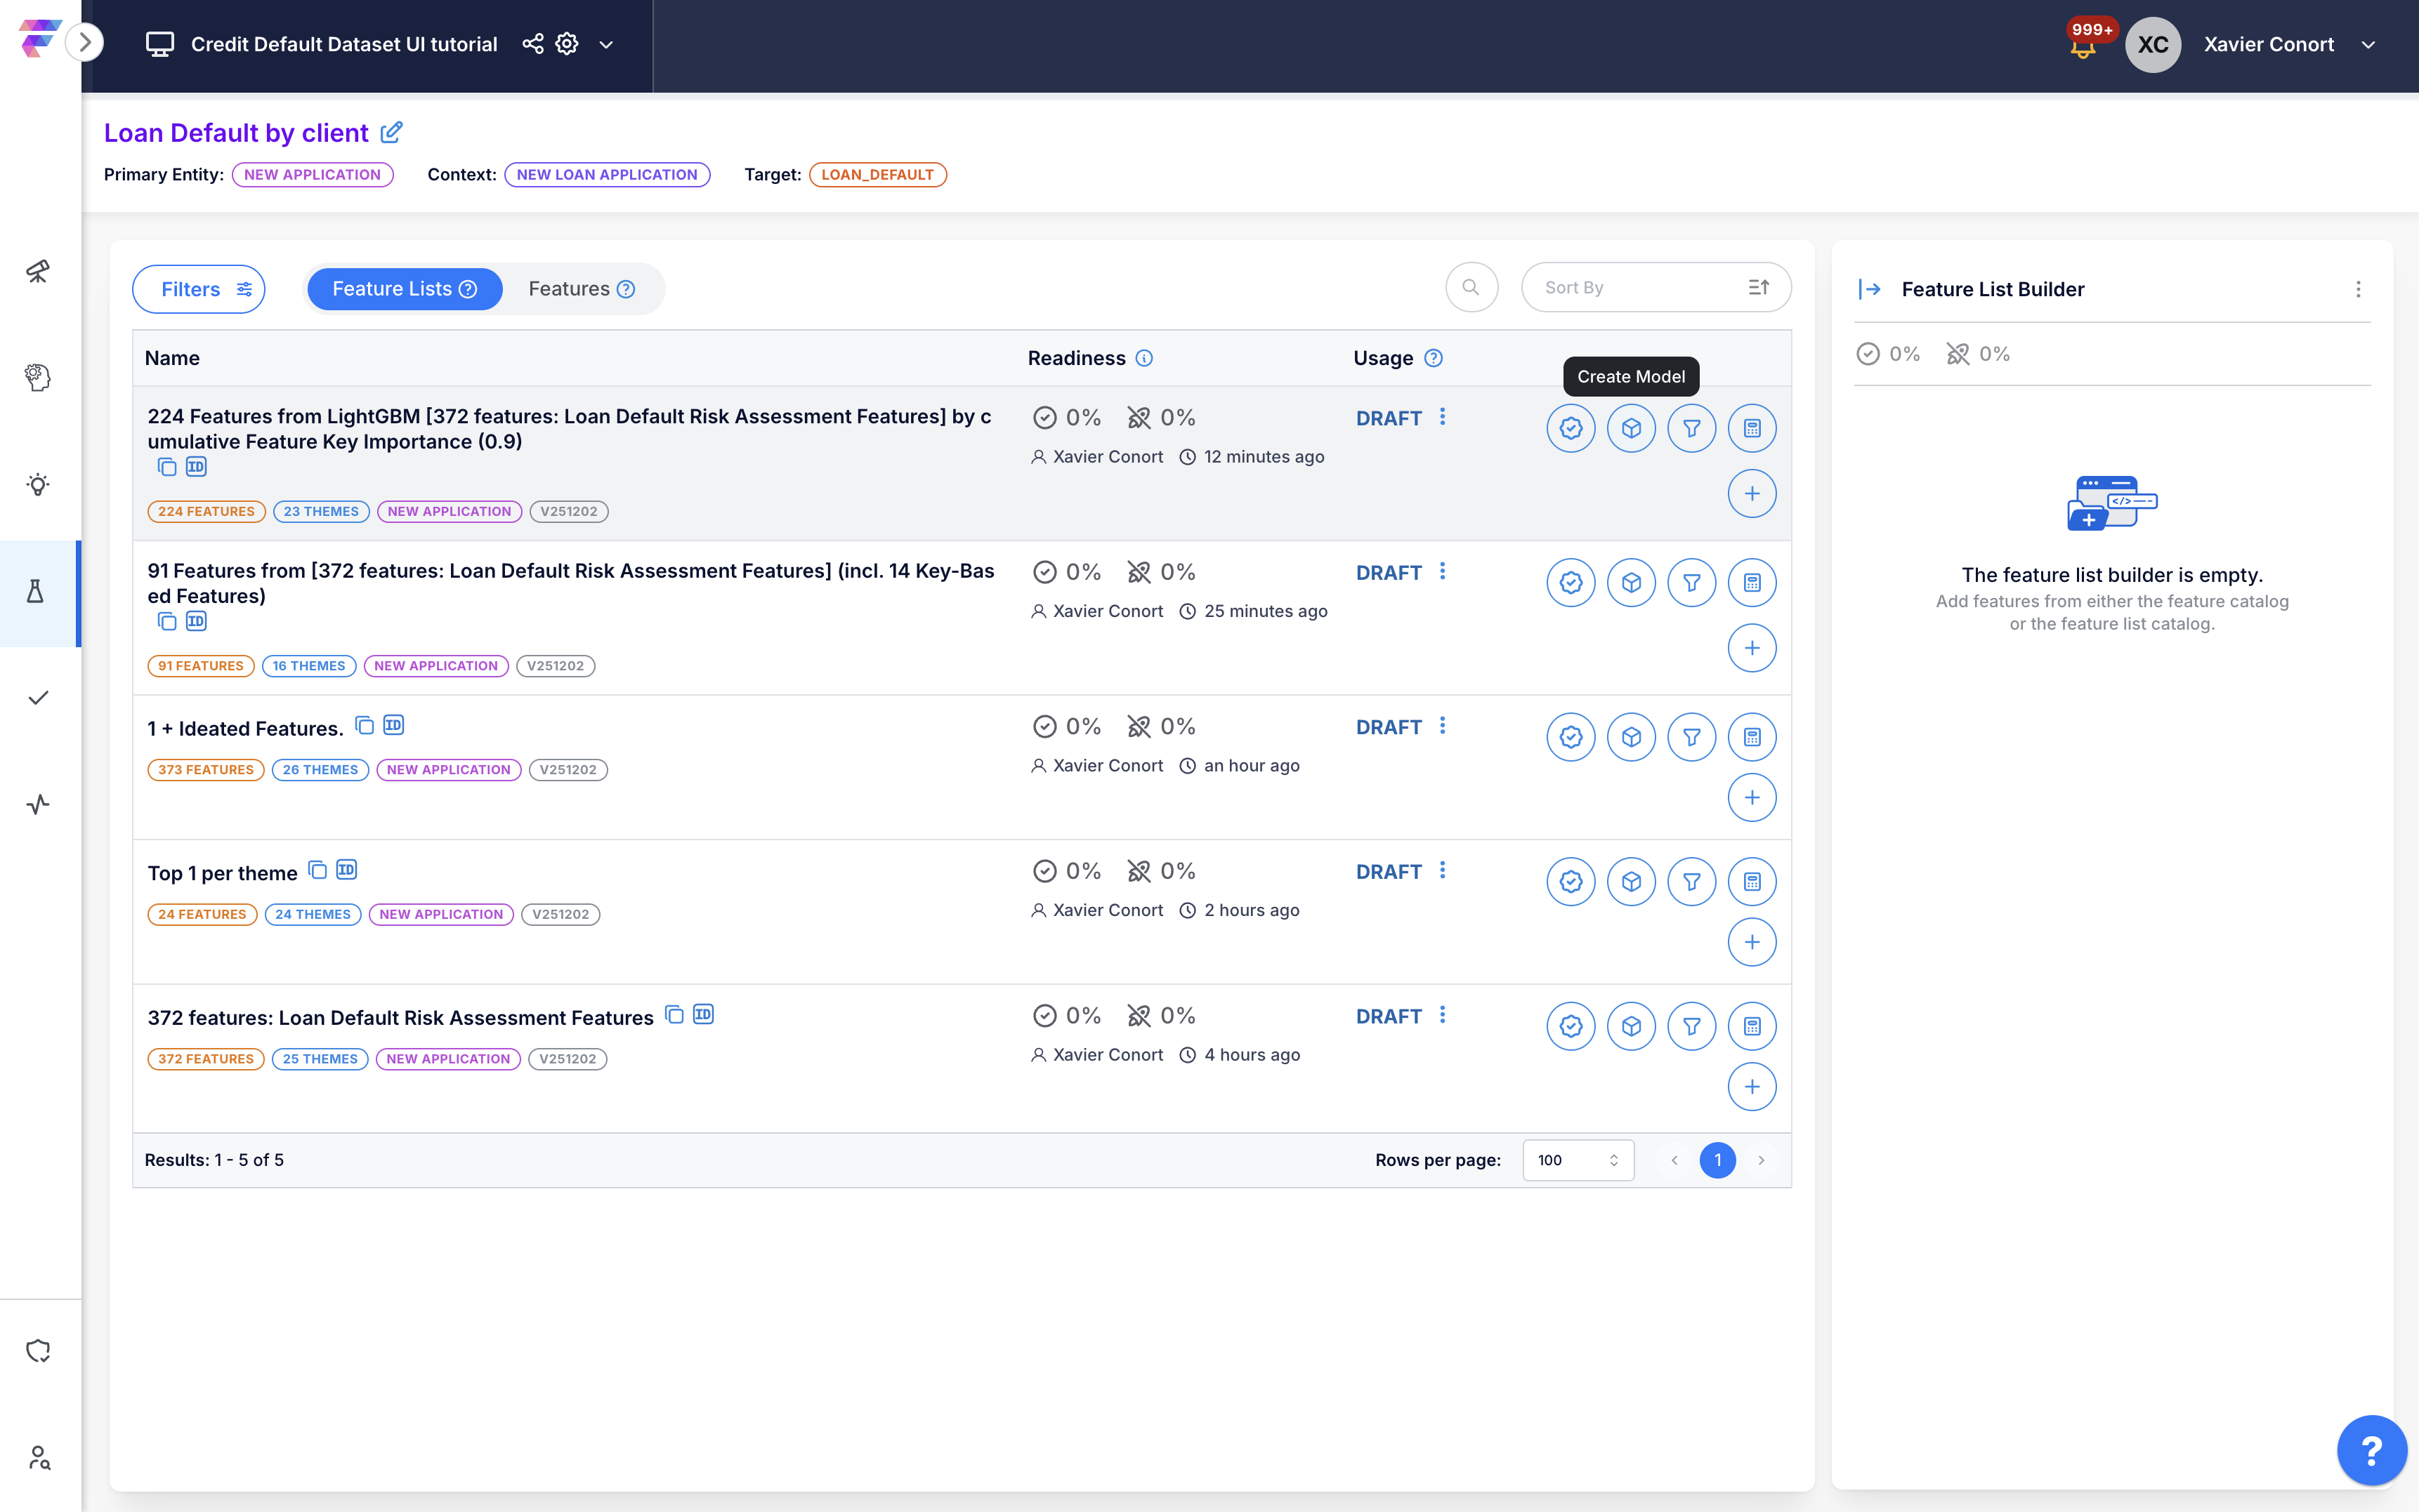Click share icon next to tutorial title

532,44
